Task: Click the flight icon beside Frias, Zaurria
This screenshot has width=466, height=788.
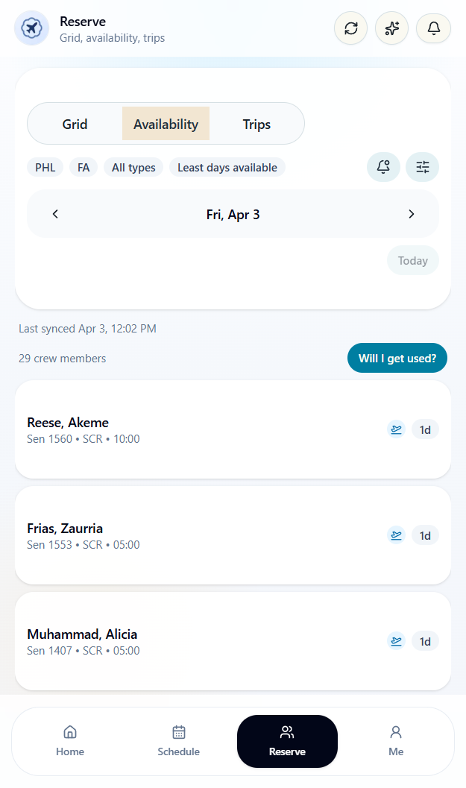Action: click(x=396, y=535)
